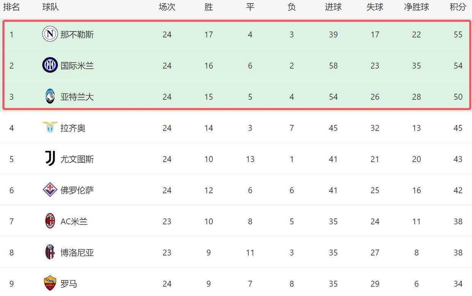Select the 尤文图斯 team name
Screen dimensions: 472x296
coord(77,159)
